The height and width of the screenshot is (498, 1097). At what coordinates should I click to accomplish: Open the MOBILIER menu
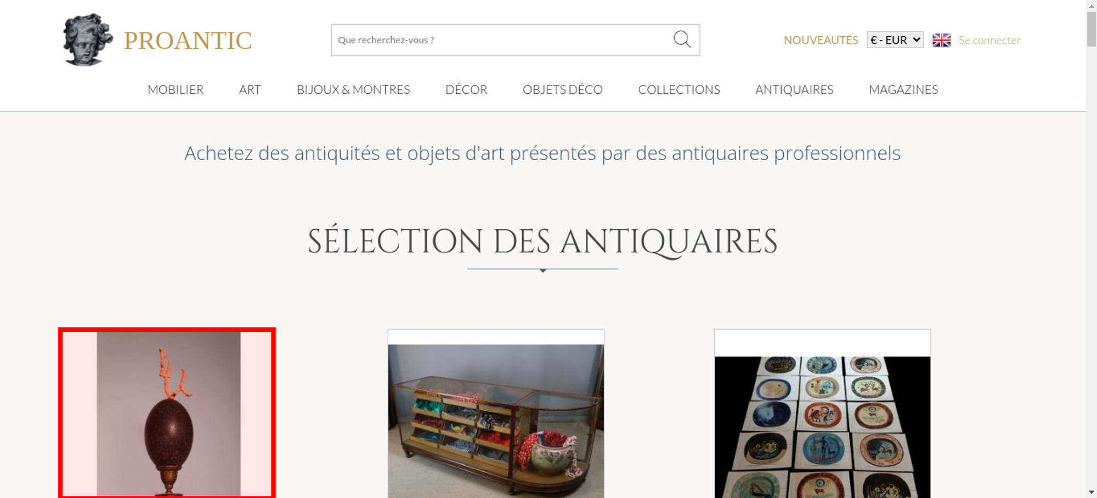click(x=176, y=89)
